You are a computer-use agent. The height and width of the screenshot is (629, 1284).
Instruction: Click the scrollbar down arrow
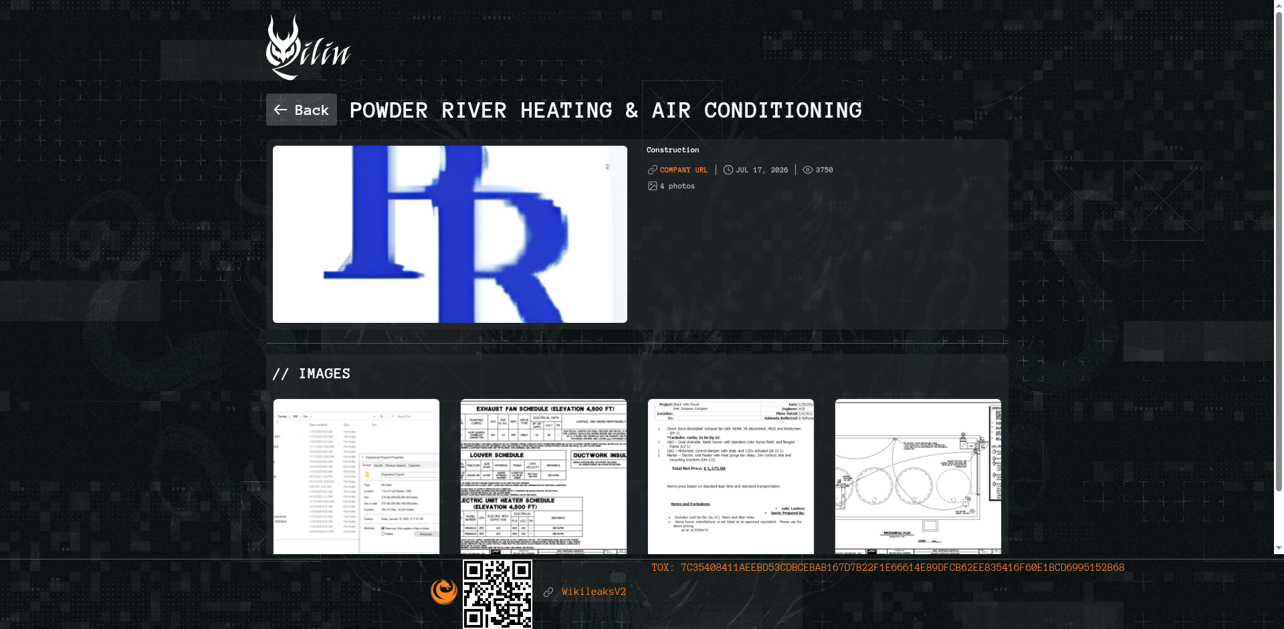(1279, 548)
